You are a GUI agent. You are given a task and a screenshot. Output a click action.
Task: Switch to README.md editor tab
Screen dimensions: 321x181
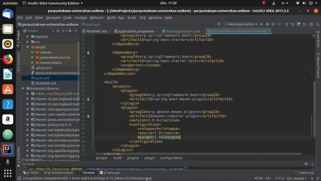pyautogui.click(x=96, y=31)
